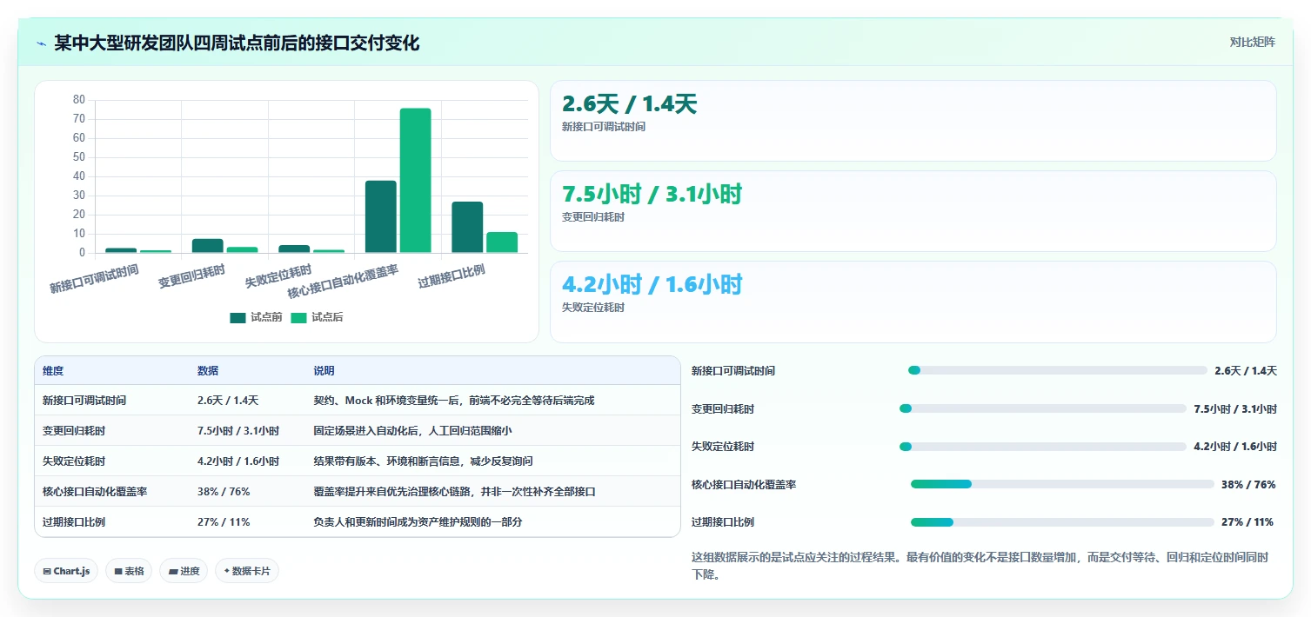Click table value 2.6天 / 1.4天

click(228, 401)
